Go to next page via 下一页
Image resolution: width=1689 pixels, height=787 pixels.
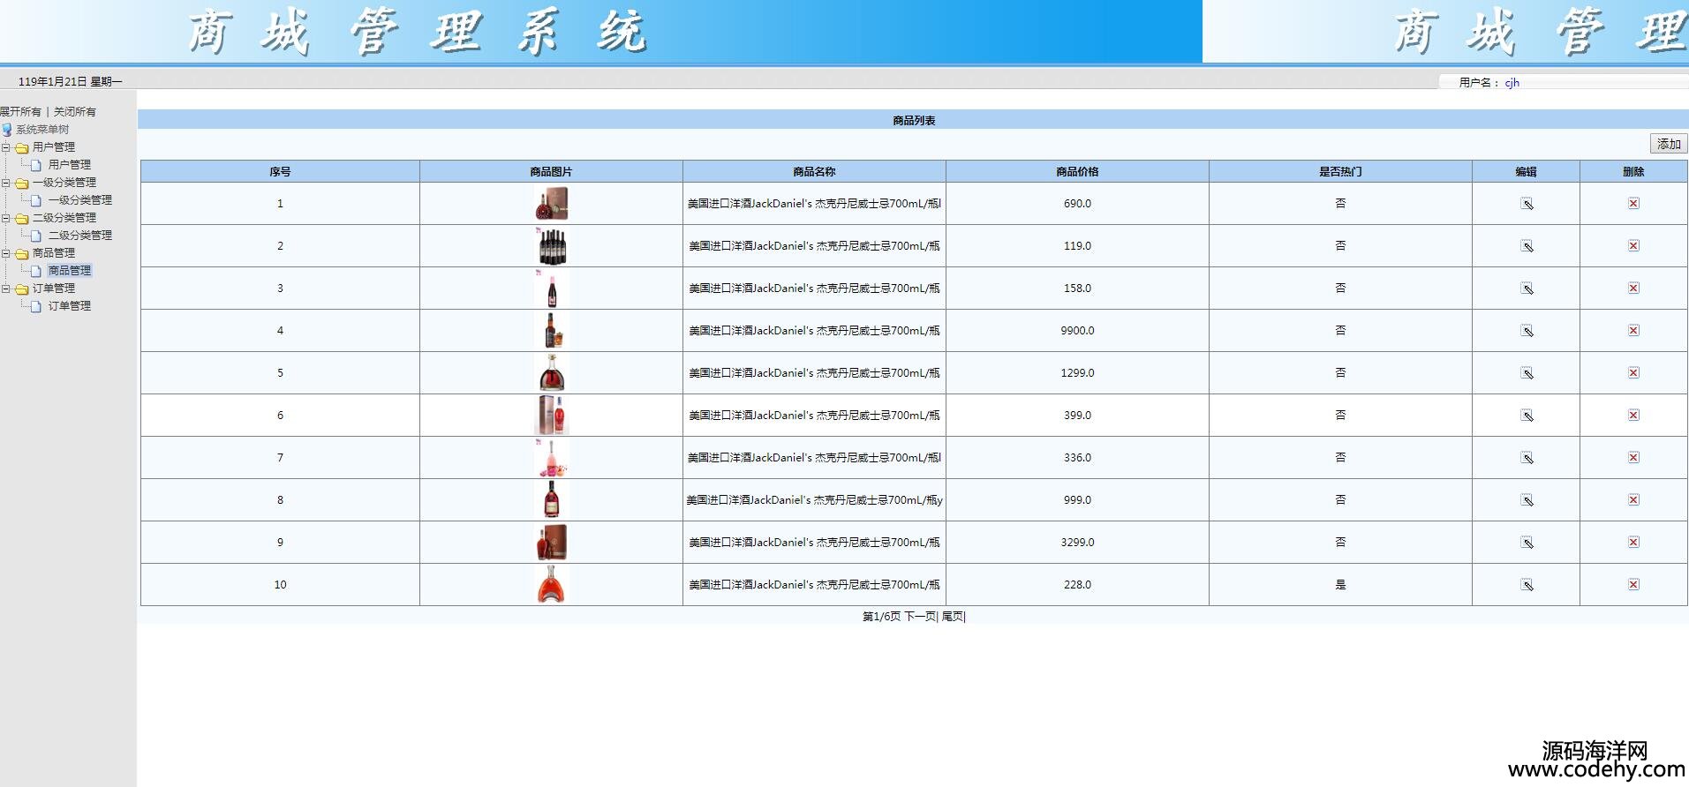[919, 617]
